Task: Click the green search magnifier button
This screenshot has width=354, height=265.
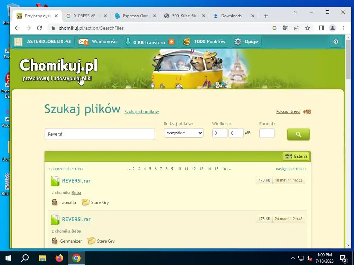Action: [x=298, y=135]
